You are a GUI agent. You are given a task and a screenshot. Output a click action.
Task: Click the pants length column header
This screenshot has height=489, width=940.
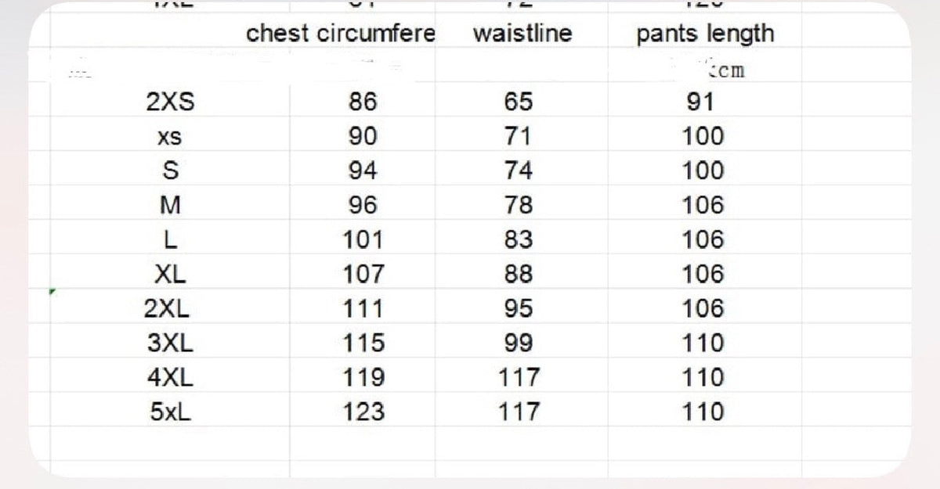click(x=704, y=34)
